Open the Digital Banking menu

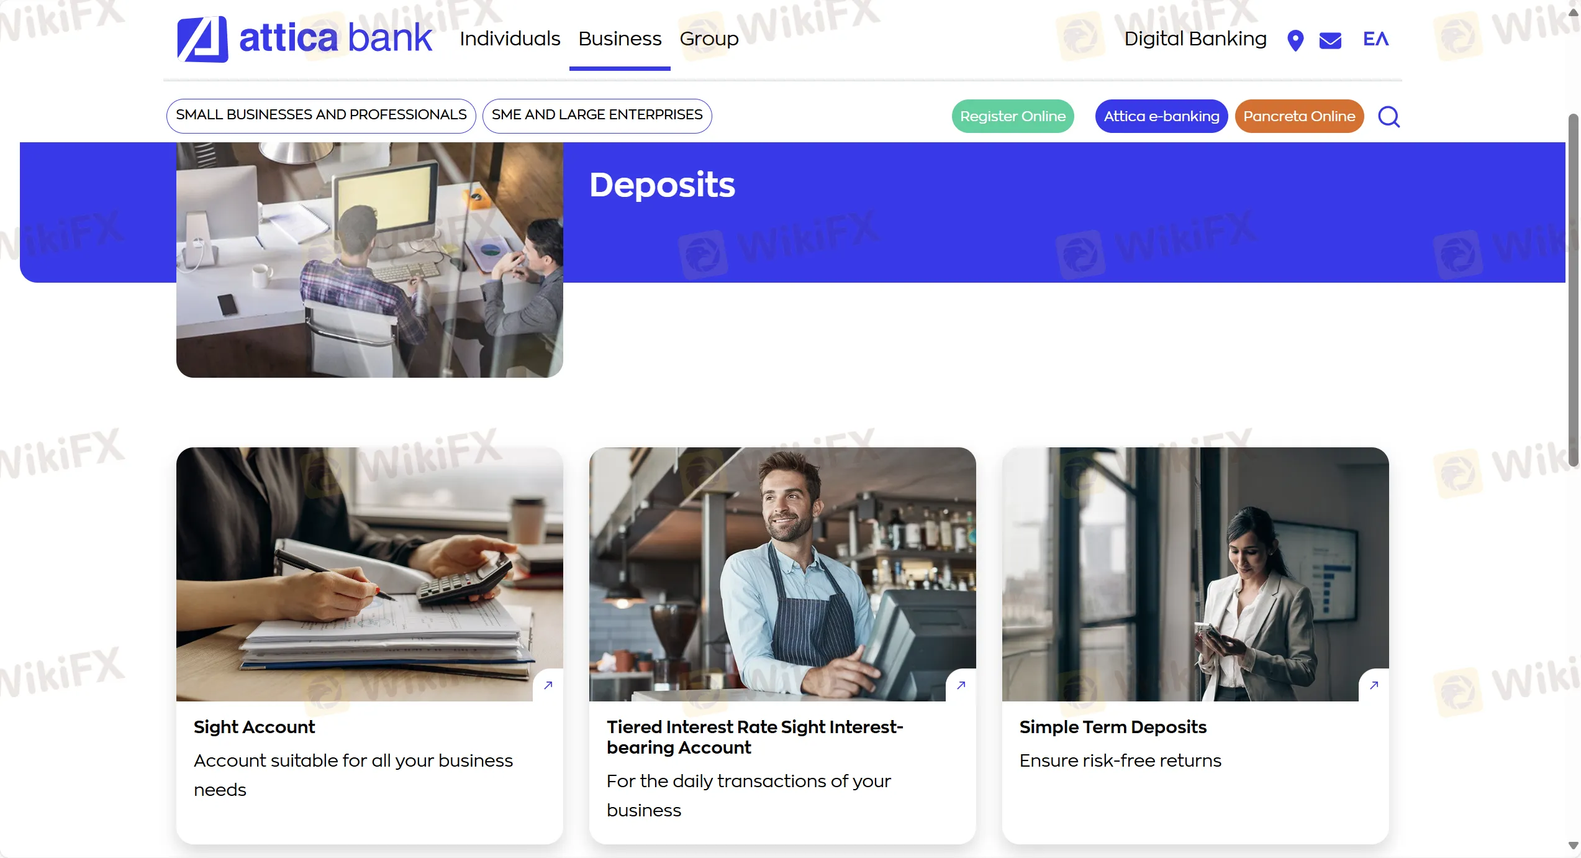coord(1195,39)
